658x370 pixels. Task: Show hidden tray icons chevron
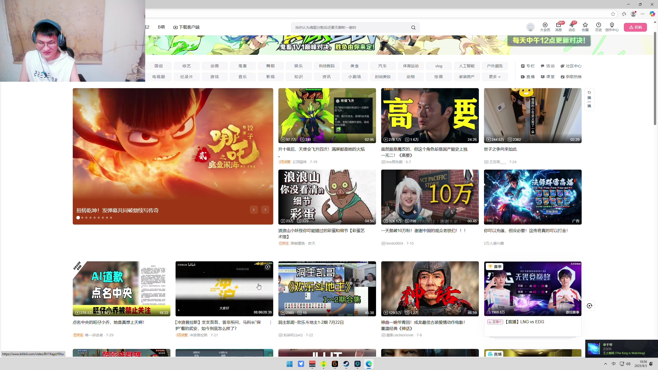tap(606, 364)
